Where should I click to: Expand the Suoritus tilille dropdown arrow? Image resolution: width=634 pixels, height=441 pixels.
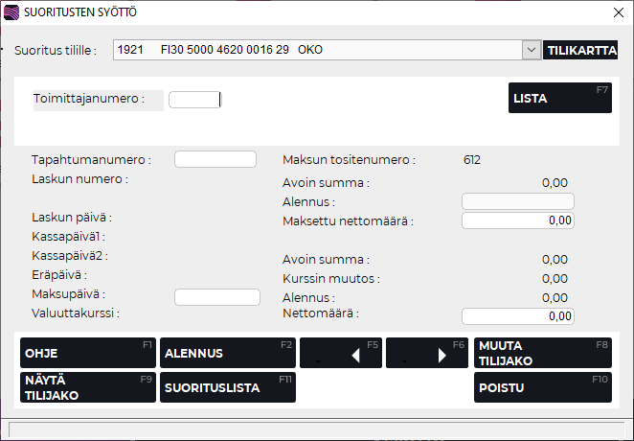(x=531, y=50)
